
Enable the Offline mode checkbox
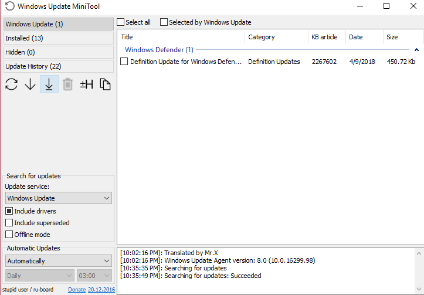coord(9,235)
